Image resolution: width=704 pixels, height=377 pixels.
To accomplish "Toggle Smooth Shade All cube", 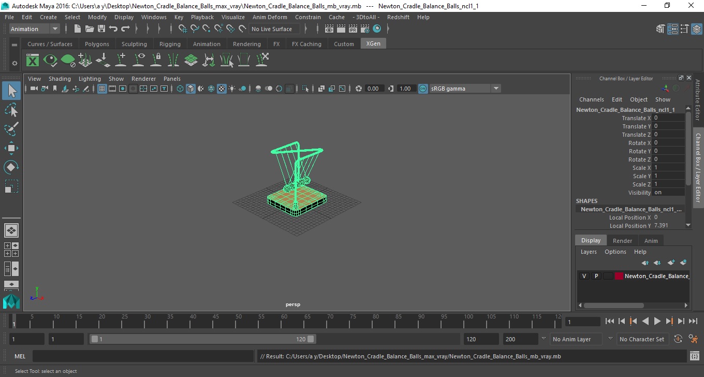I will coord(190,89).
